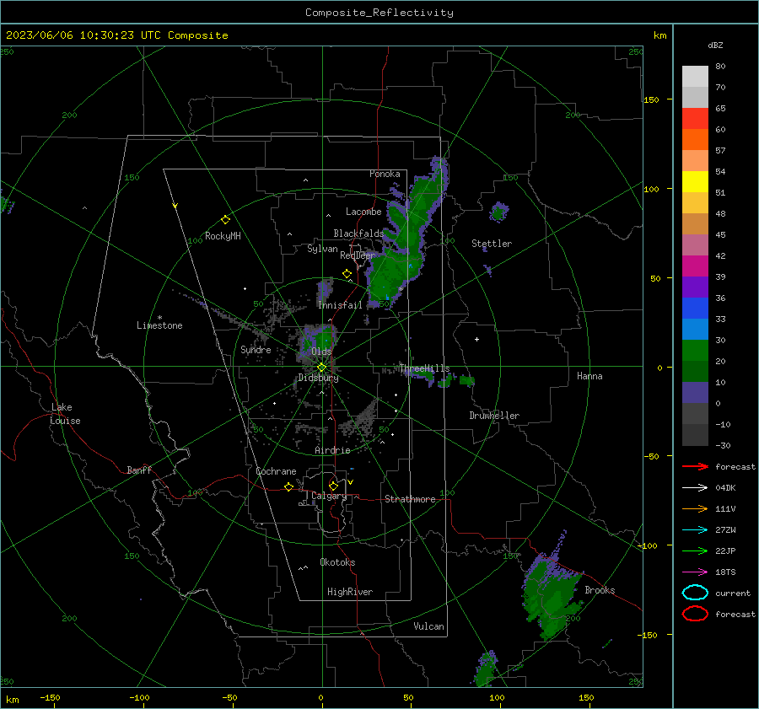
Task: Select the 39 dBZ purple swatch
Action: 695,287
